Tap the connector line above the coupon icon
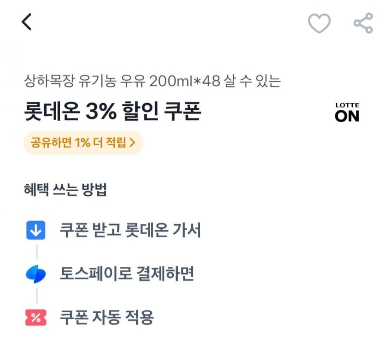 click(36, 296)
